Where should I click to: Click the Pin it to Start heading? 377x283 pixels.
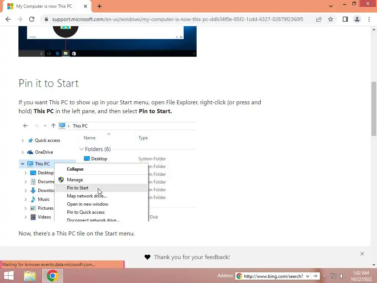[x=49, y=83]
